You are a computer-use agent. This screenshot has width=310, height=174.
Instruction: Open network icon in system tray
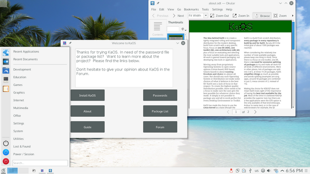[276, 171]
